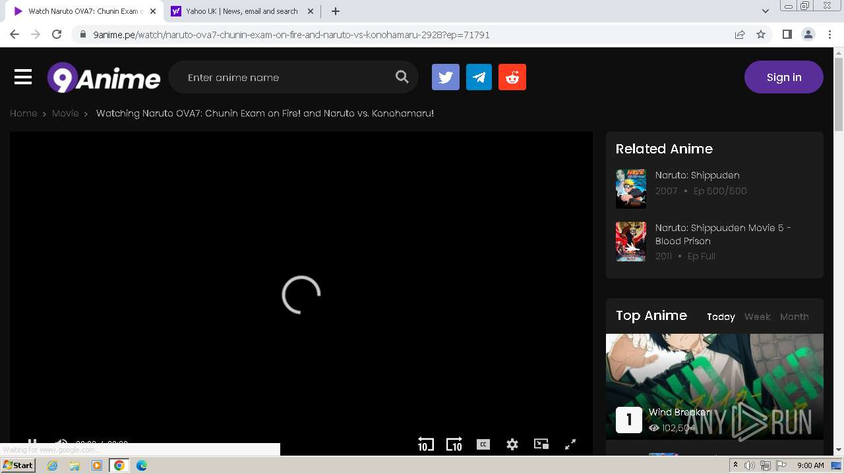Screen dimensions: 844x474
Task: Open the Reddit social link
Action: point(512,77)
